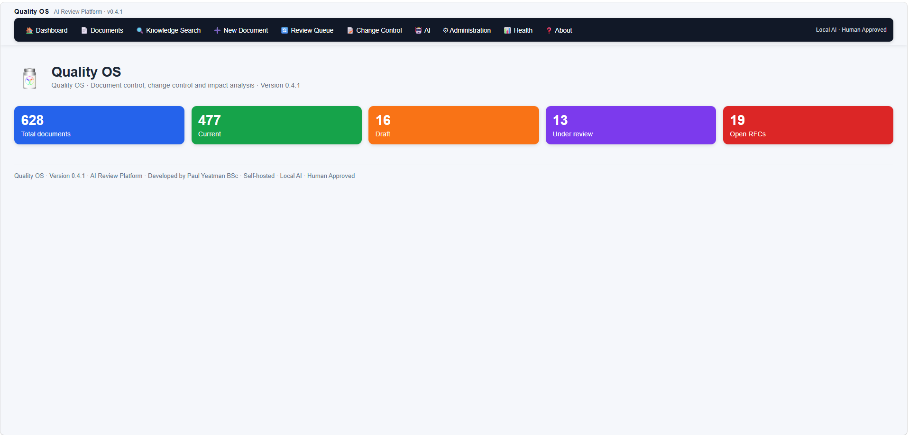Click the Review Queue refresh icon
This screenshot has width=909, height=435.
pyautogui.click(x=285, y=30)
